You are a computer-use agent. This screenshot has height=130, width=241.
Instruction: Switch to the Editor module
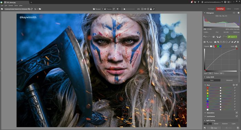coord(229,9)
